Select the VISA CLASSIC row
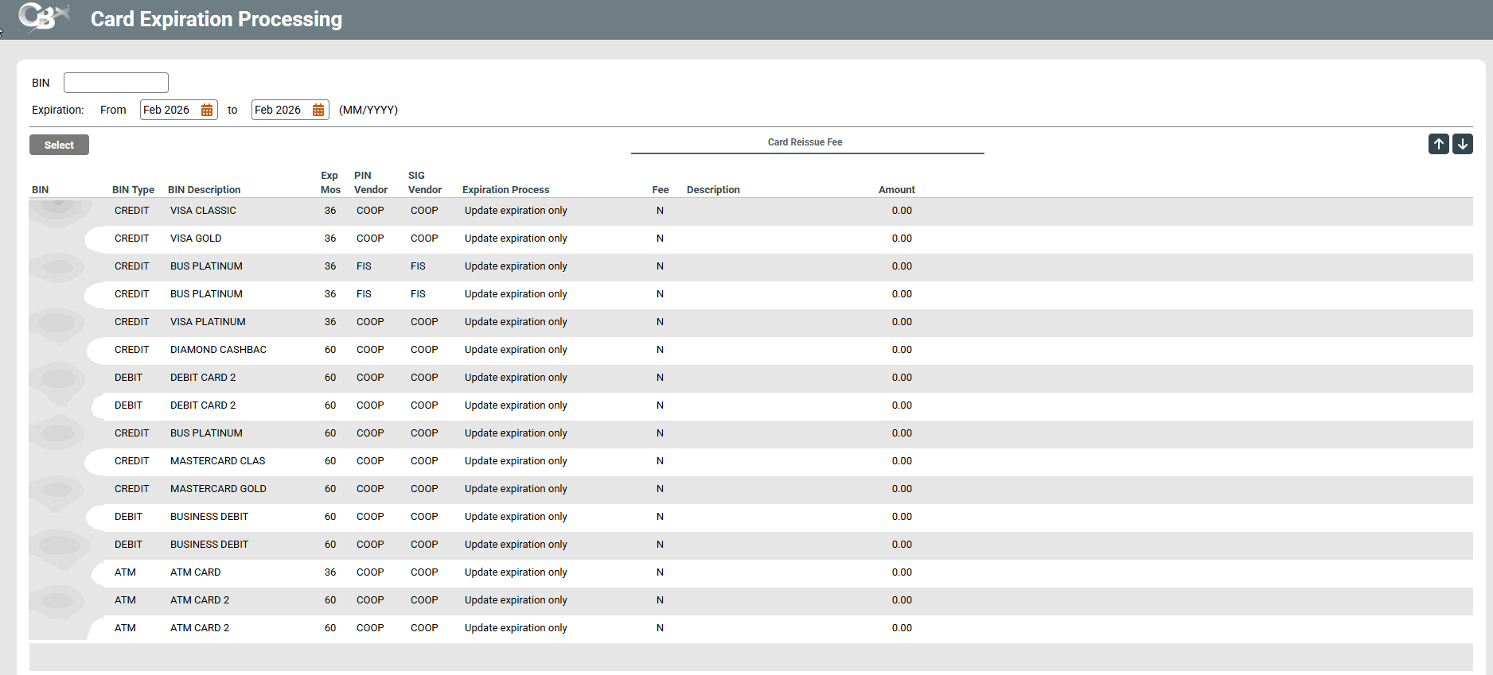 pos(203,211)
